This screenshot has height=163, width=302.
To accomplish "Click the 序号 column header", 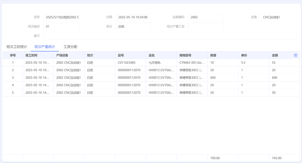I will point(13,55).
